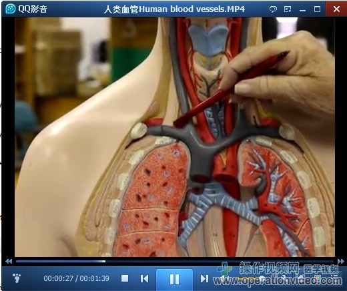Pause the playing video
The height and width of the screenshot is (291, 347).
click(174, 279)
